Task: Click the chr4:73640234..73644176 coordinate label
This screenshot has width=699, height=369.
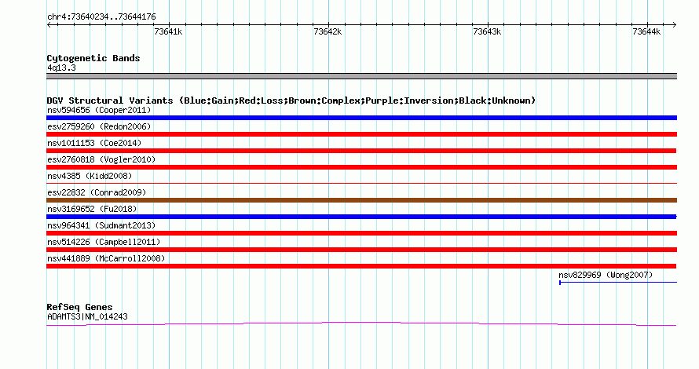Action: pyautogui.click(x=101, y=17)
